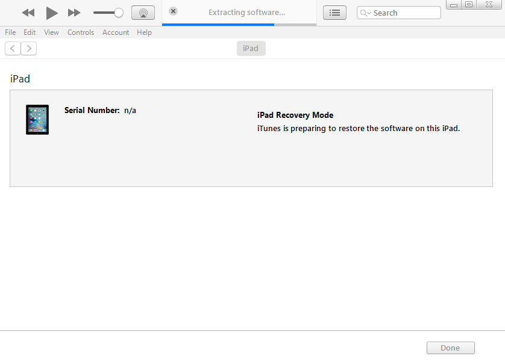505x362 pixels.
Task: Click the extraction progress bar
Action: (x=239, y=25)
